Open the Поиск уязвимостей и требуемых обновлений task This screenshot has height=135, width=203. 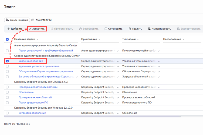pyautogui.click(x=46, y=51)
